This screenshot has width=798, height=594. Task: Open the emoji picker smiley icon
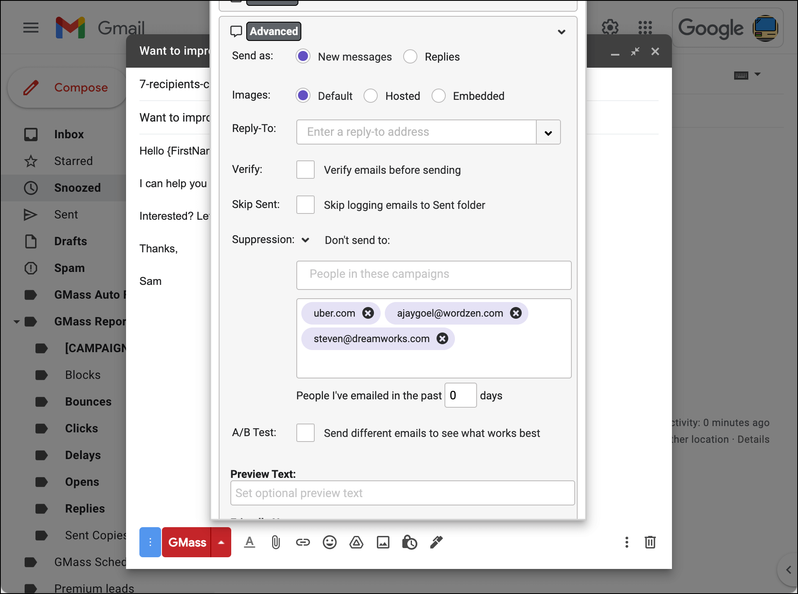coord(330,542)
